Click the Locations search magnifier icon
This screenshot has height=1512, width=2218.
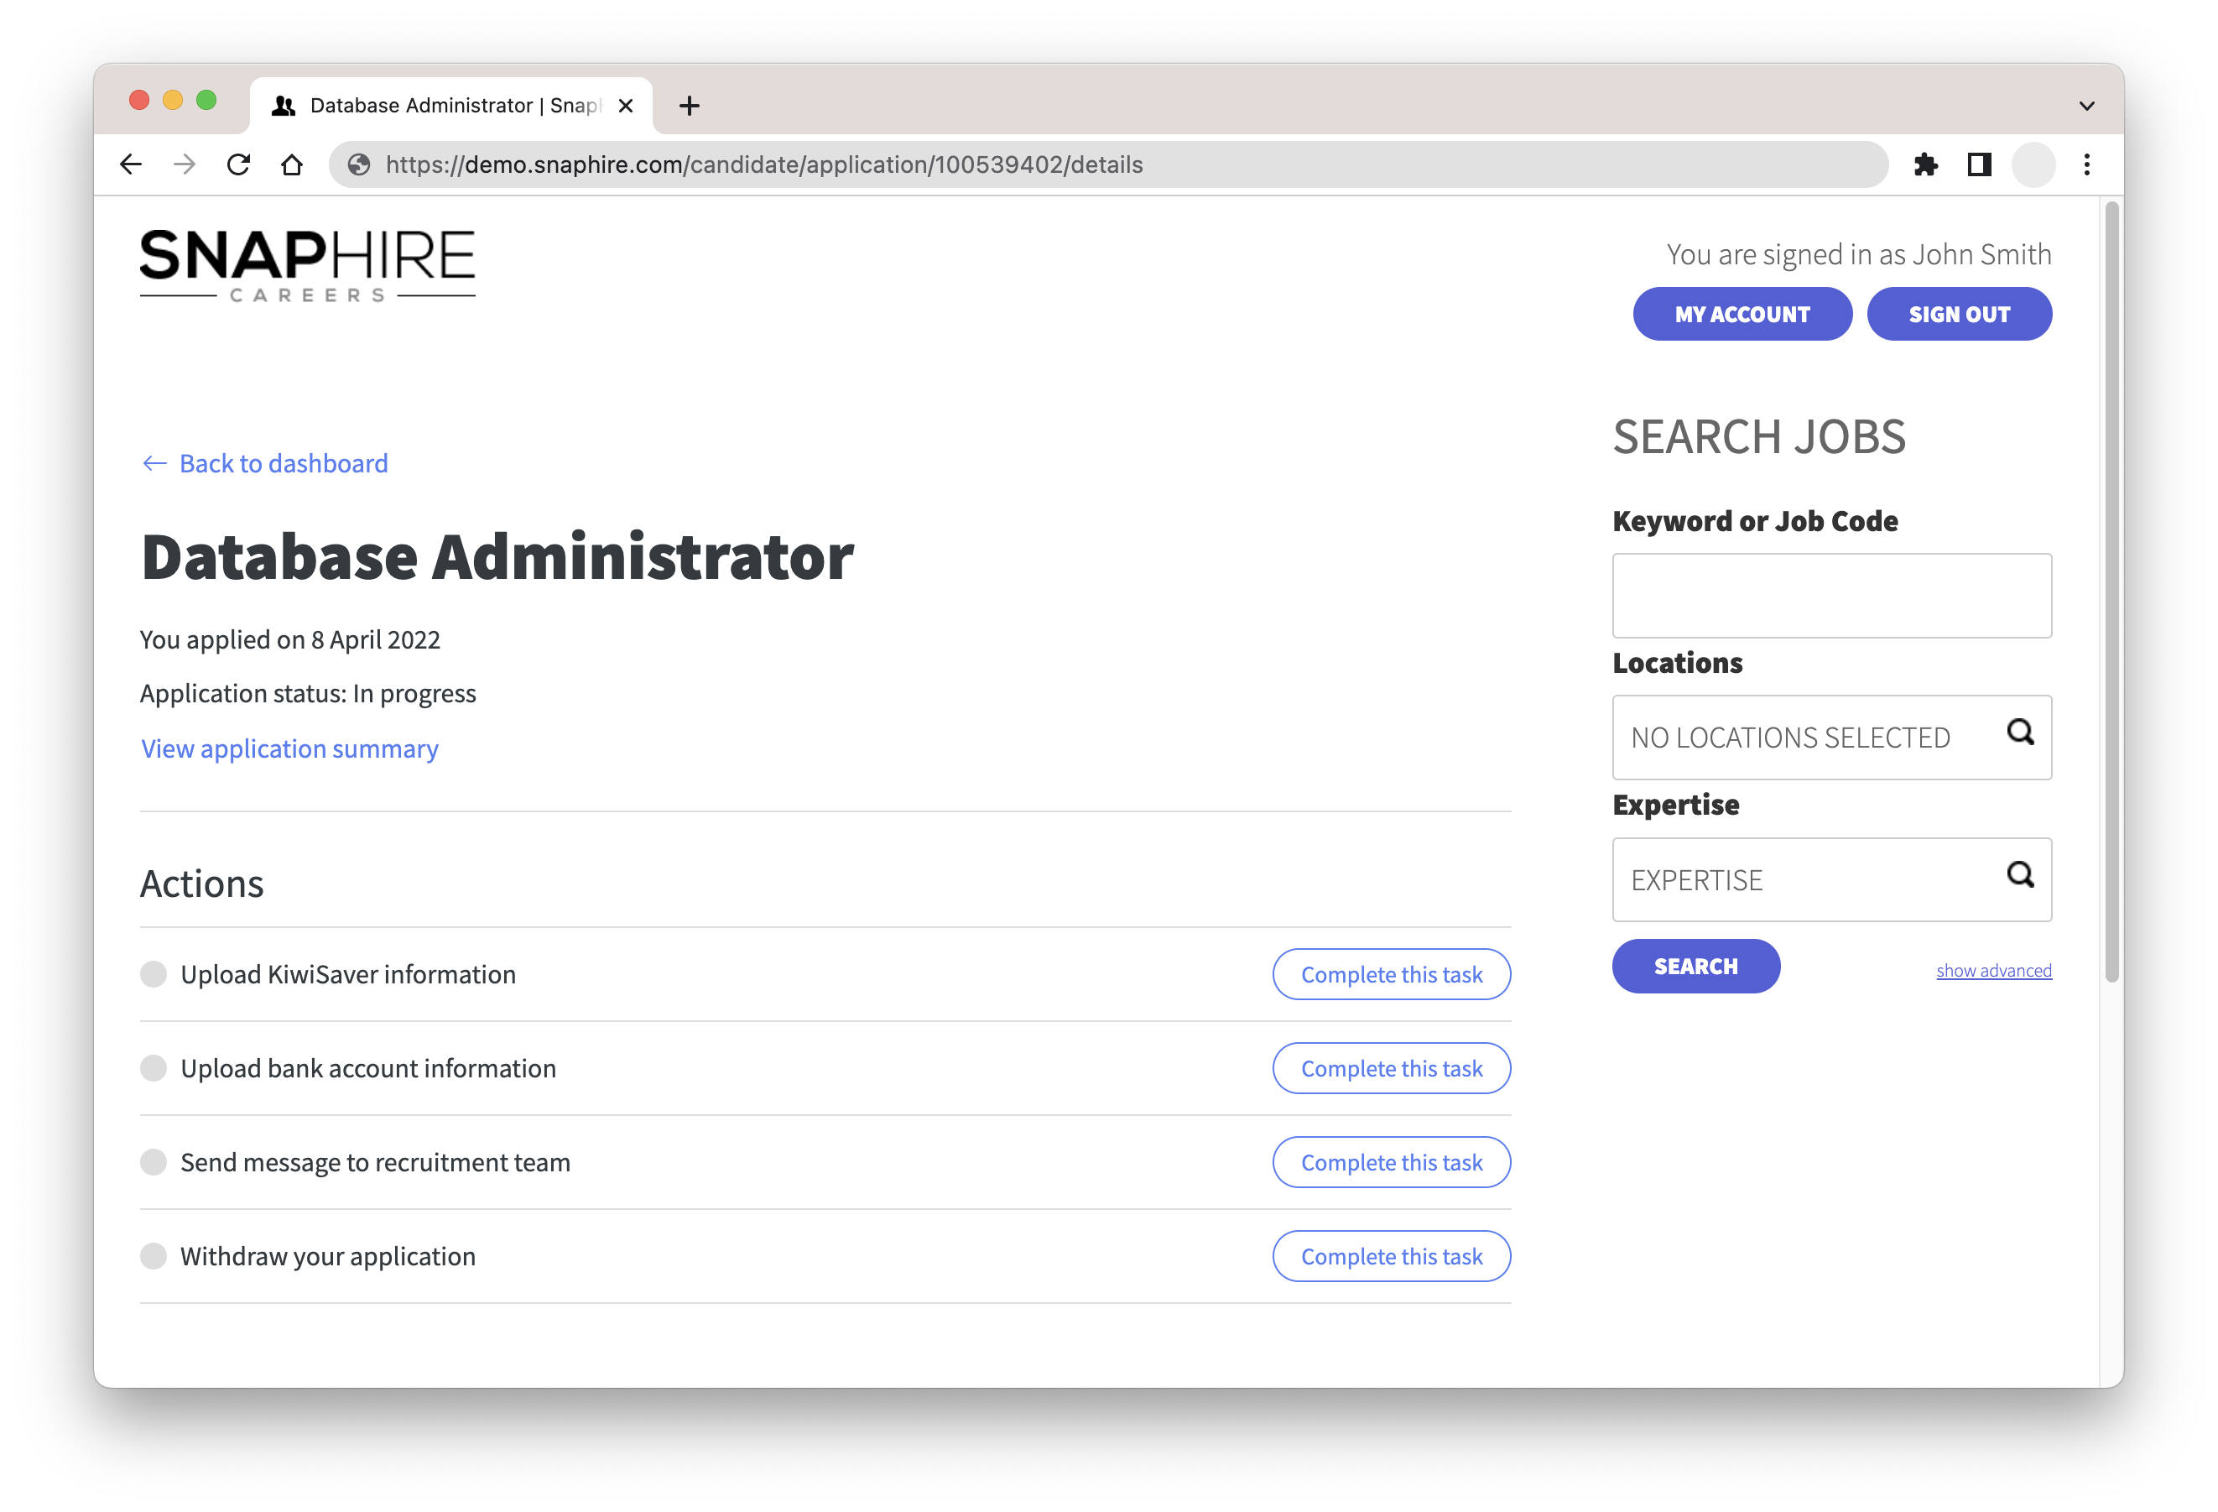click(x=2019, y=733)
